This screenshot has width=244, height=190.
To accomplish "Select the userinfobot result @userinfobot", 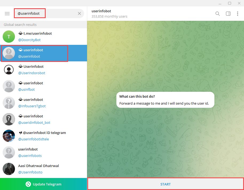I will 44,53.
